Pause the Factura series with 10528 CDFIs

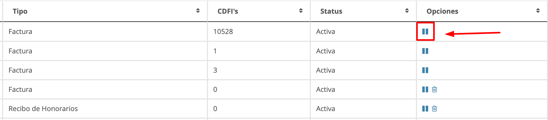pyautogui.click(x=425, y=32)
